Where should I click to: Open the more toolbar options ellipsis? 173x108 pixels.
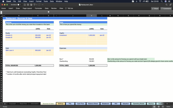[x=43, y=5]
